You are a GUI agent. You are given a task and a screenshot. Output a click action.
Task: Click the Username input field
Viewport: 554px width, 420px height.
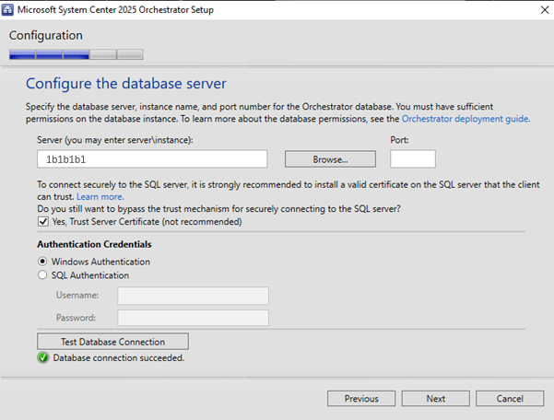[193, 296]
